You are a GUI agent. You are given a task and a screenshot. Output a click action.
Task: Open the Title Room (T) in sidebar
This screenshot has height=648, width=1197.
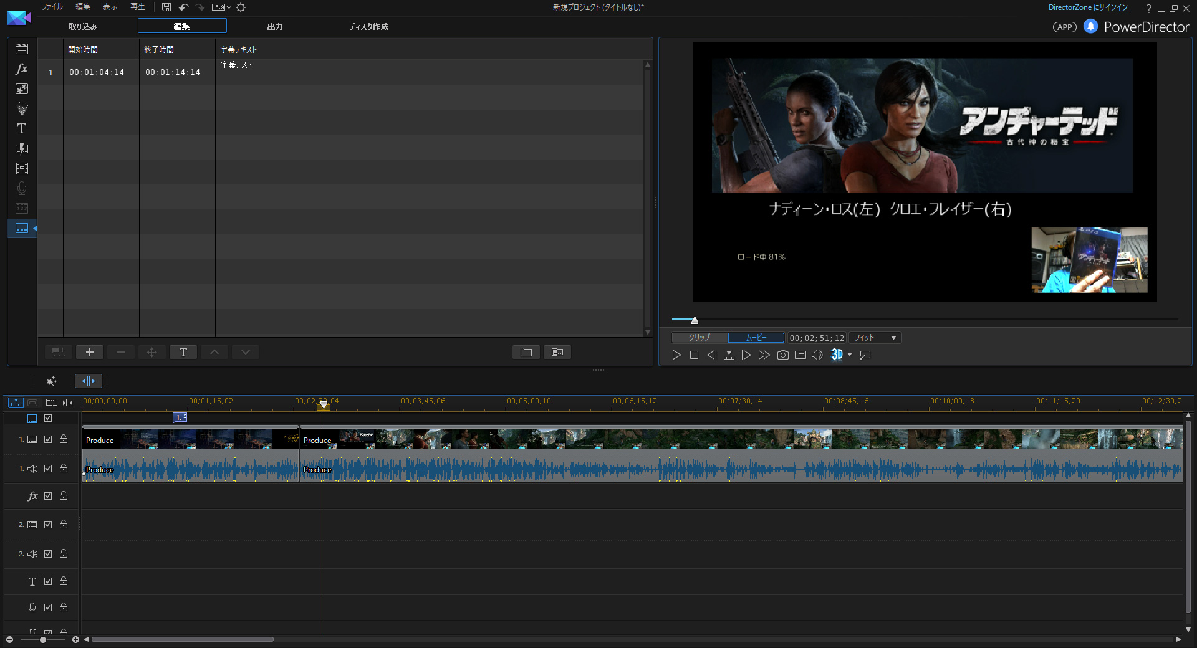pyautogui.click(x=22, y=128)
